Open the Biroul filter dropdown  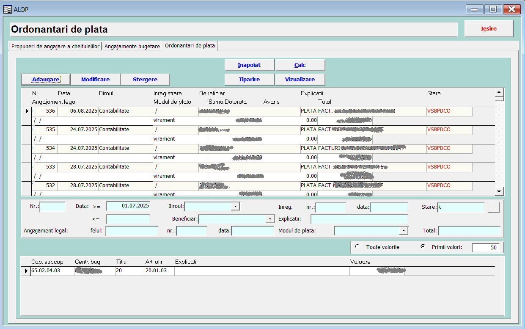(235, 207)
